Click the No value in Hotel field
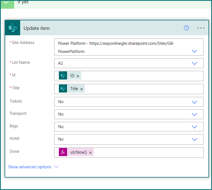The height and width of the screenshot is (190, 212). pos(61,139)
